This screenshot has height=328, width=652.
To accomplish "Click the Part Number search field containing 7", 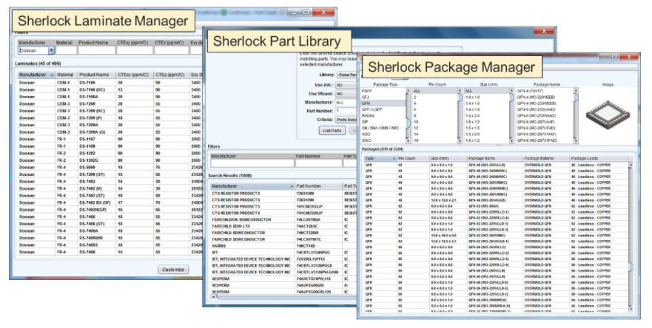I will coord(346,111).
